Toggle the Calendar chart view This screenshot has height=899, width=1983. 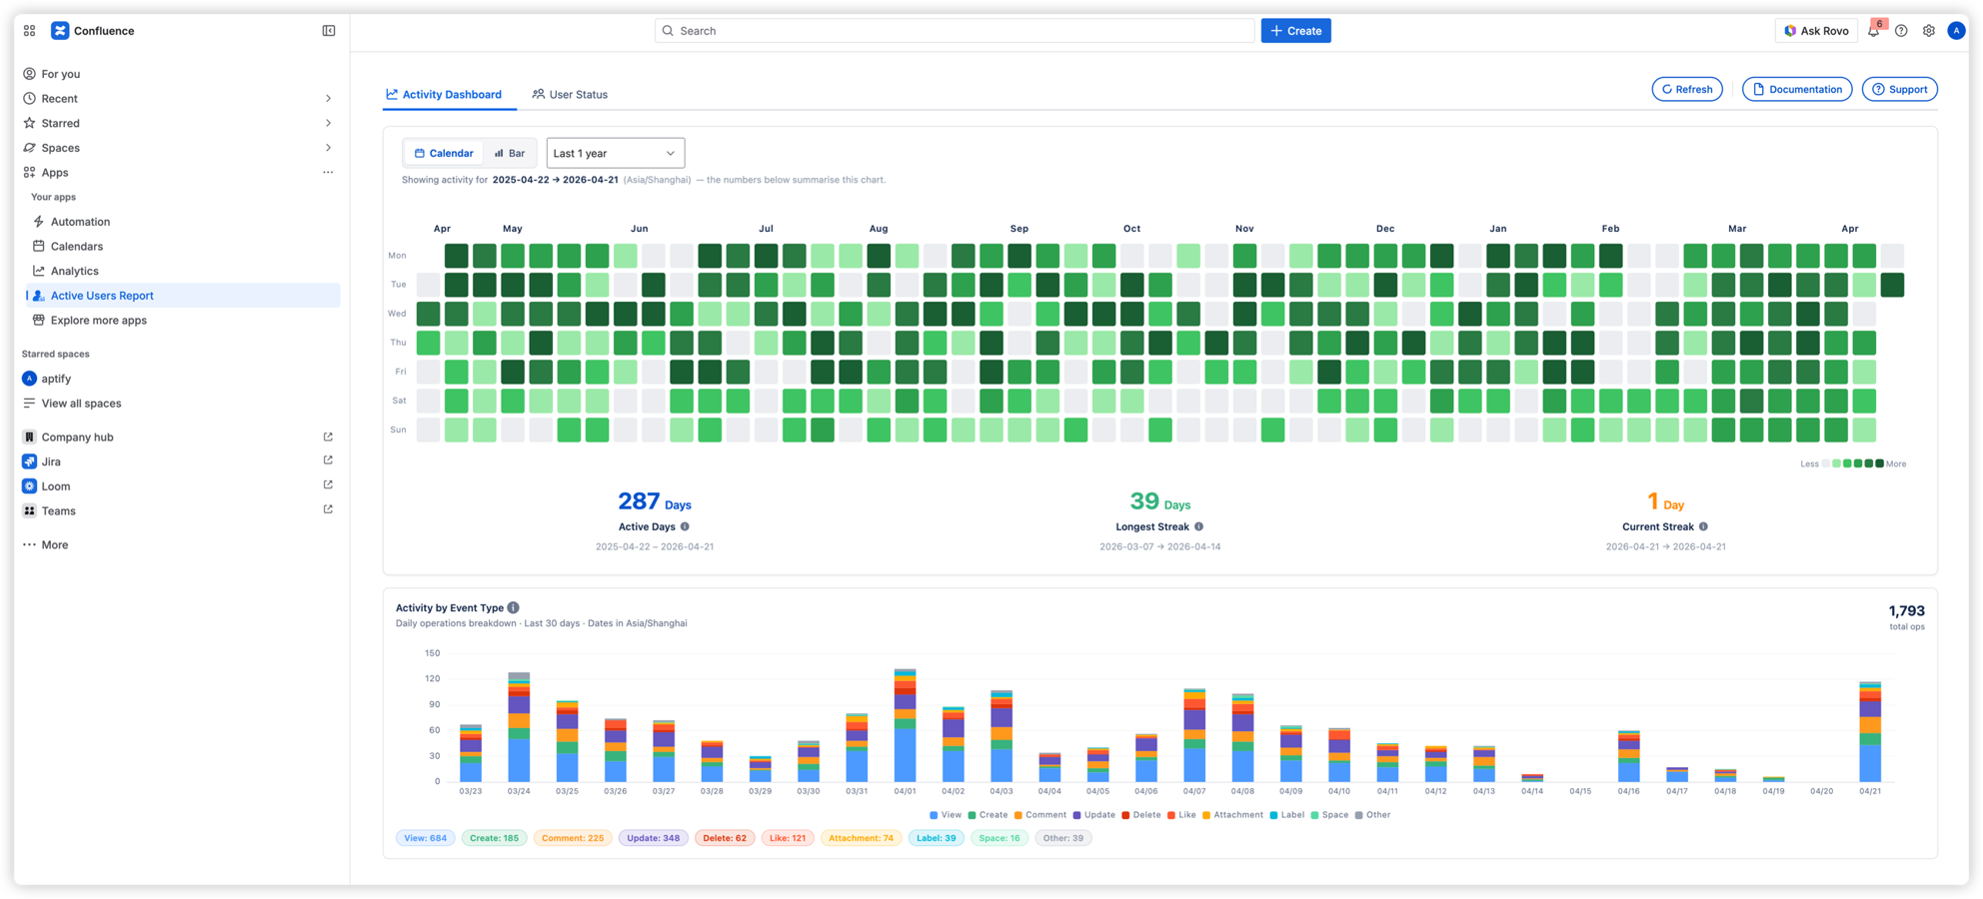tap(443, 152)
